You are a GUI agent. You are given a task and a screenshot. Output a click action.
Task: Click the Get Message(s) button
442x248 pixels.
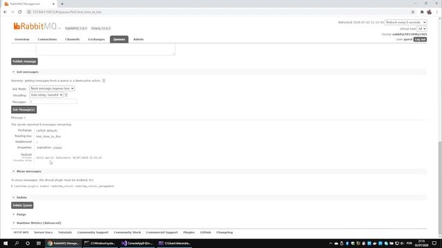pos(24,110)
